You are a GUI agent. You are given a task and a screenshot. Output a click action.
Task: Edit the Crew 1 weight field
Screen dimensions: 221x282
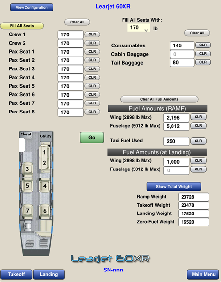click(70, 34)
